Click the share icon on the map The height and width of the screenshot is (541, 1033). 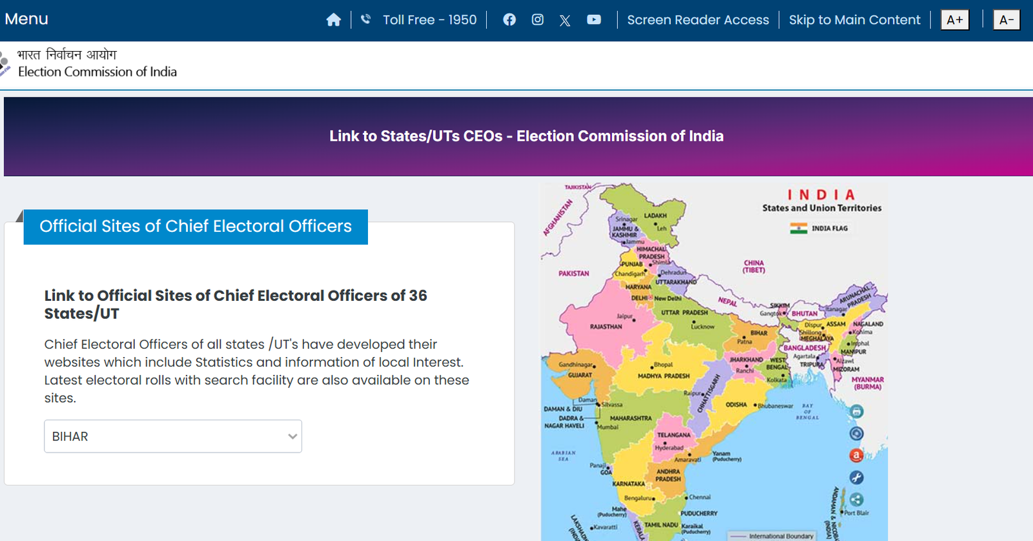tap(856, 499)
